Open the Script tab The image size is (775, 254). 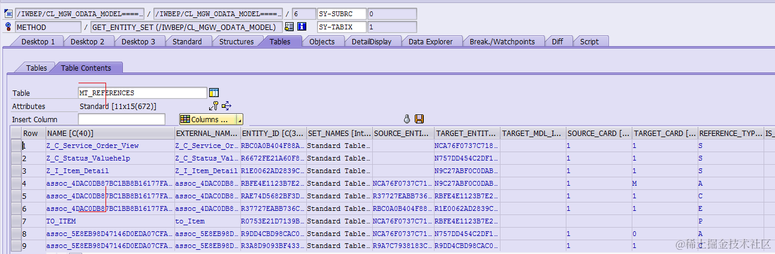click(589, 41)
